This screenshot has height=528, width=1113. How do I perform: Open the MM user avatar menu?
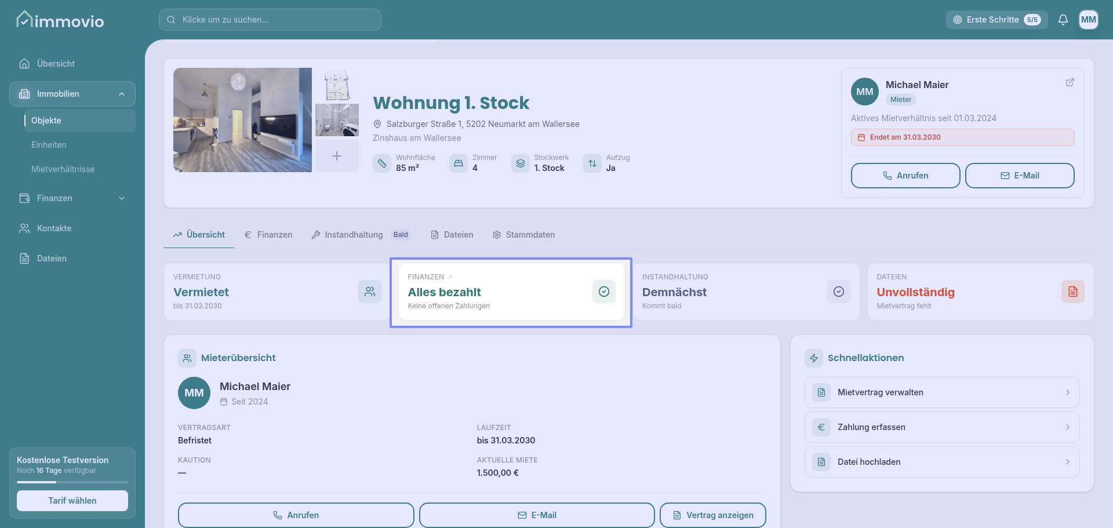[1088, 20]
